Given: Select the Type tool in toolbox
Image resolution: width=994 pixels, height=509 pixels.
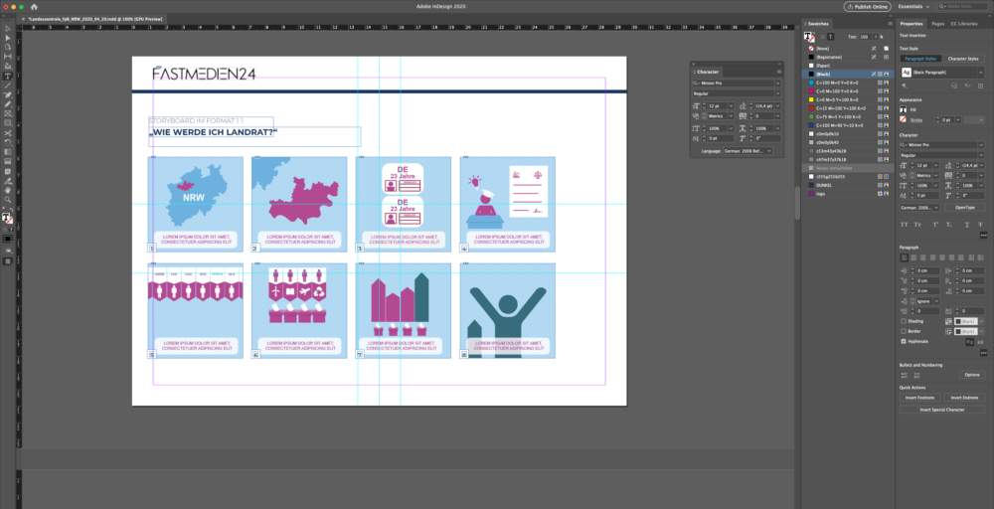Looking at the screenshot, I should pos(8,76).
